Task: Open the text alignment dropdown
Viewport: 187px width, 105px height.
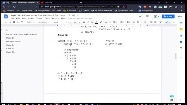Action: click(x=122, y=22)
